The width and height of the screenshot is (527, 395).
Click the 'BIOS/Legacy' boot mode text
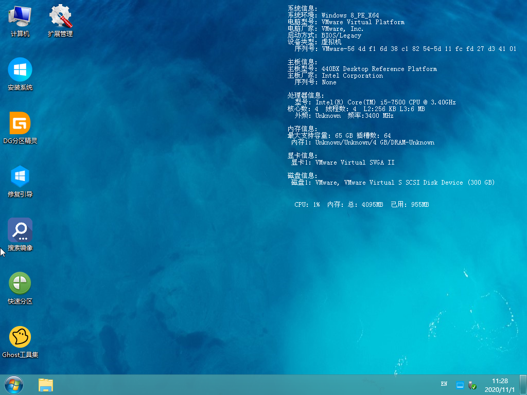pyautogui.click(x=341, y=35)
